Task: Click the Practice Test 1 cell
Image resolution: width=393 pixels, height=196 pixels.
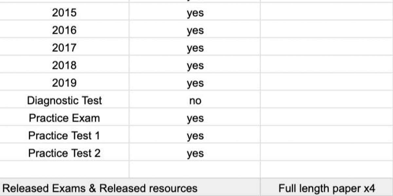Action: (64, 136)
